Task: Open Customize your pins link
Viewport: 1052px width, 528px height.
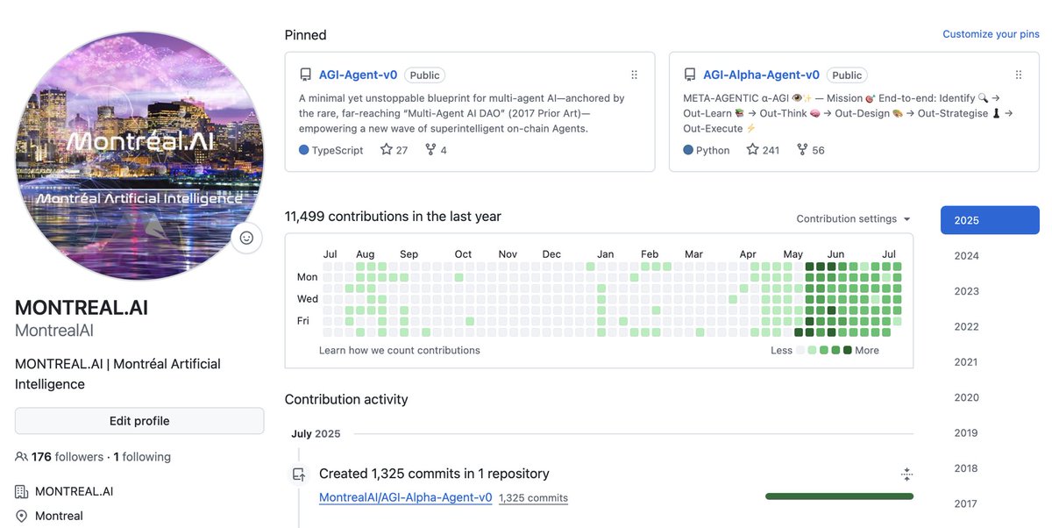Action: tap(991, 34)
